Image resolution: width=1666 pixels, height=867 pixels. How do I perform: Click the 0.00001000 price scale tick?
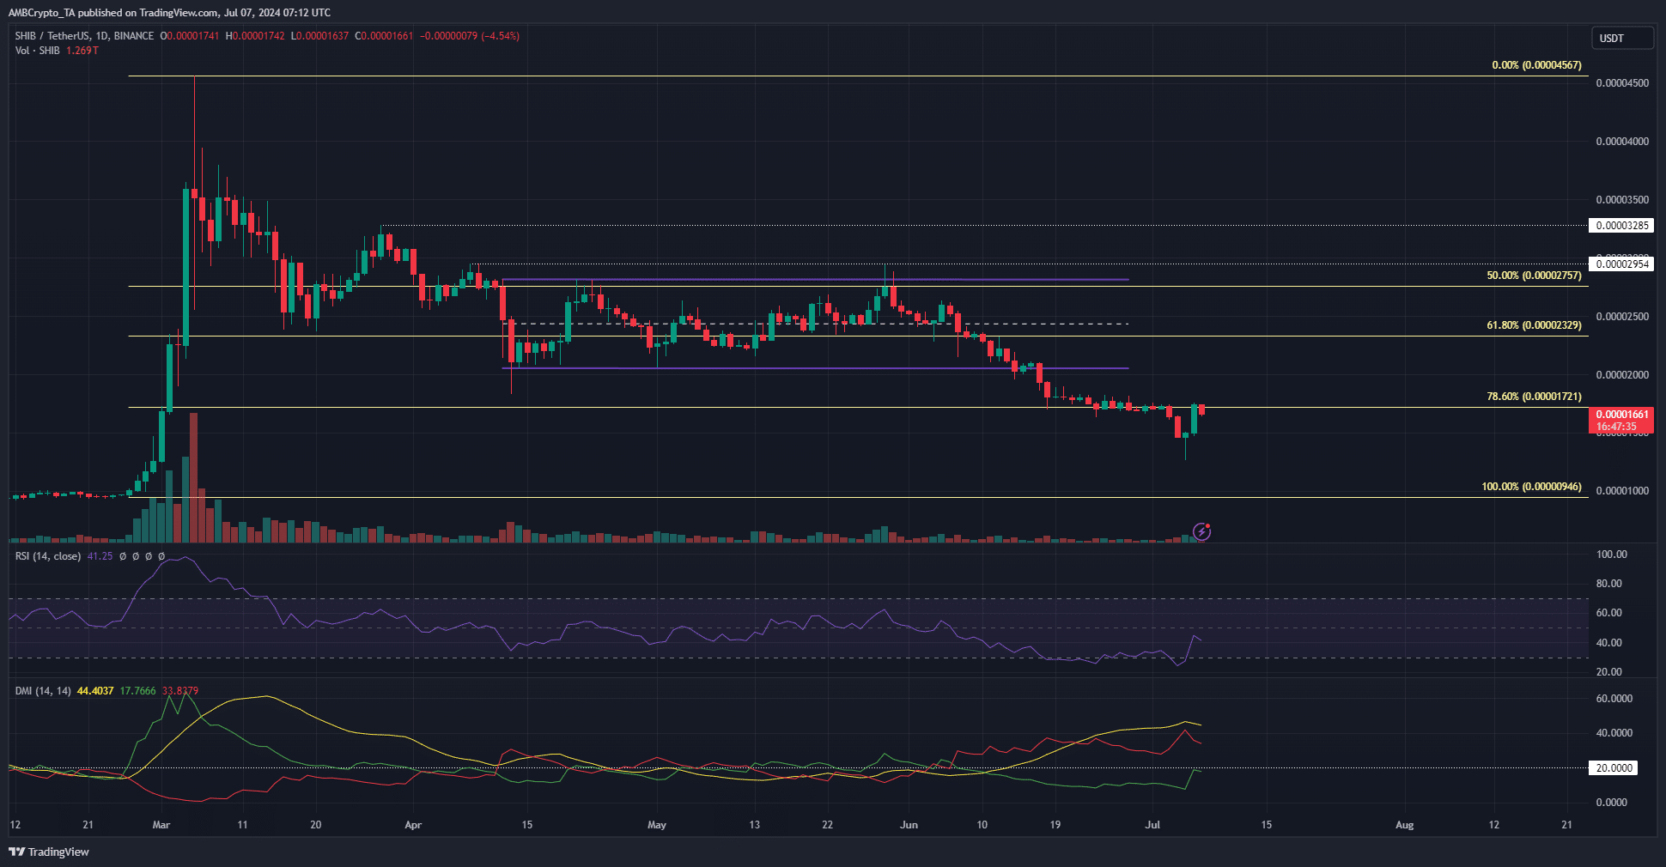tap(1622, 491)
